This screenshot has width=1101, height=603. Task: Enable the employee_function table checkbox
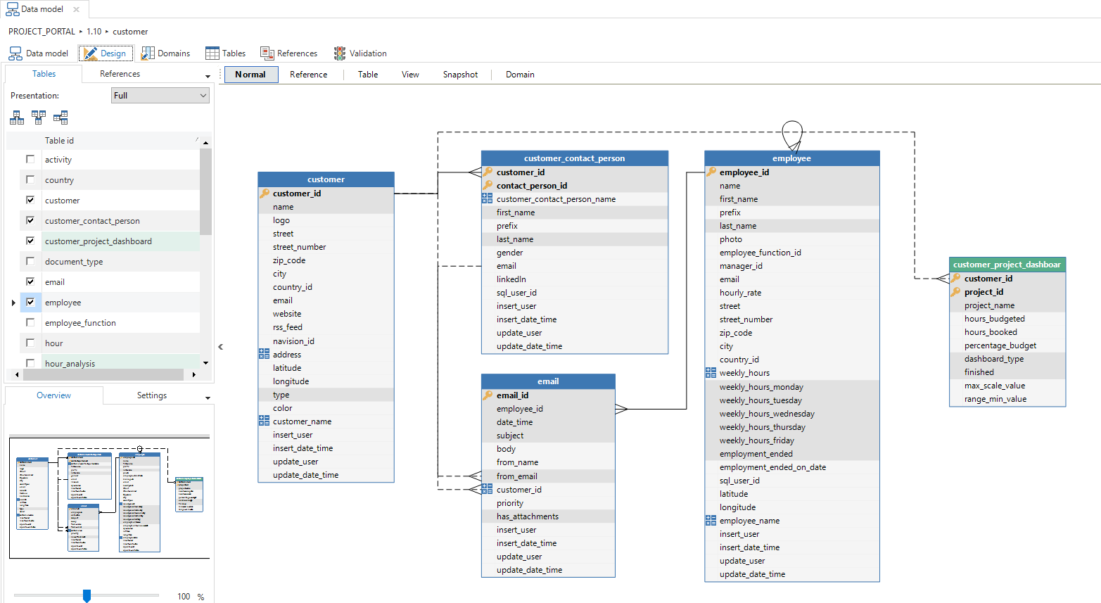pos(30,323)
